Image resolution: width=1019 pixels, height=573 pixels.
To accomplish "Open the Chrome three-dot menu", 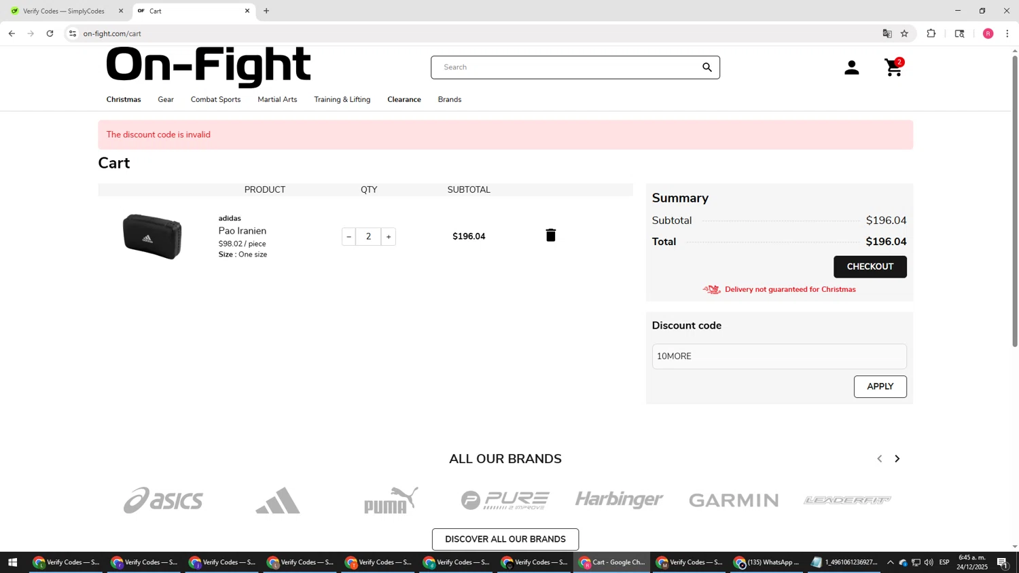I will click(x=1007, y=33).
